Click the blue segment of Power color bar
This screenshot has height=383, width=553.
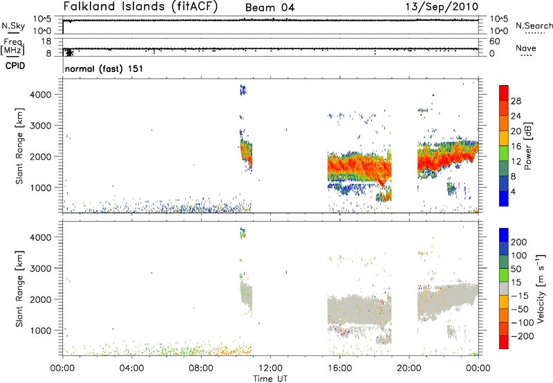click(x=504, y=198)
